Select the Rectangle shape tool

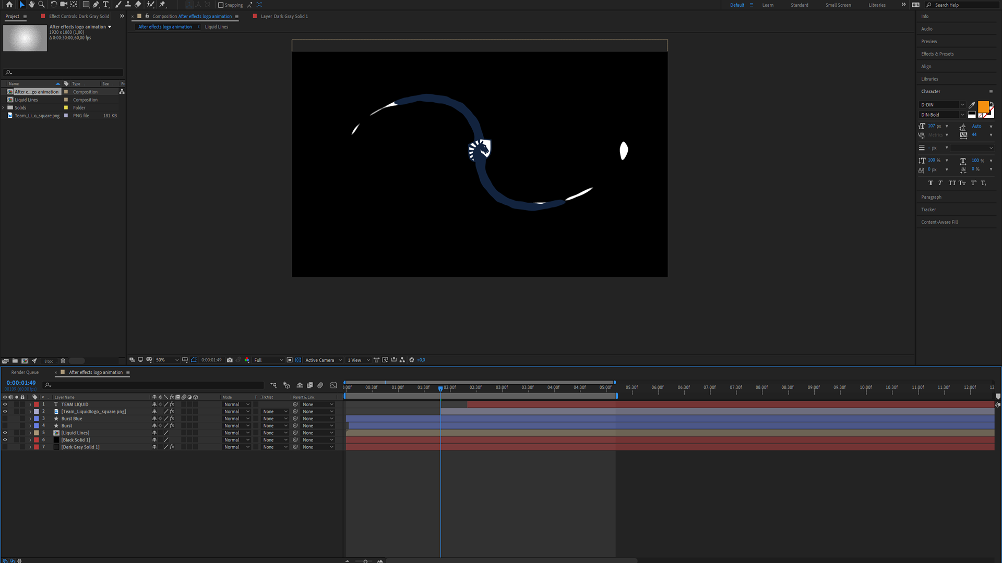click(x=86, y=4)
